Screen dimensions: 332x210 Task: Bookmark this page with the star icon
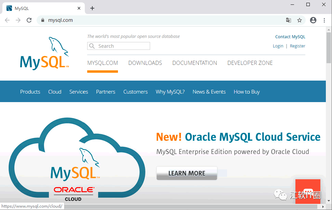pyautogui.click(x=300, y=20)
